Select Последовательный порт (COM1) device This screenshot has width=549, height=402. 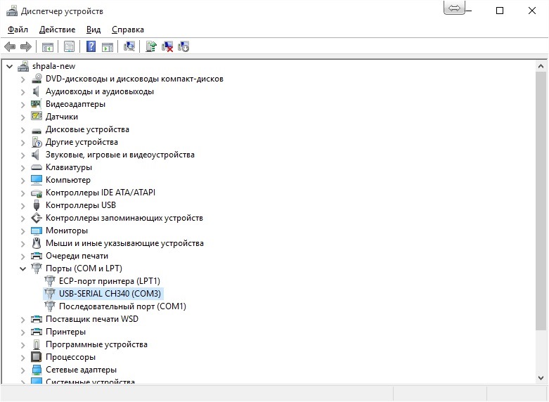pos(122,306)
